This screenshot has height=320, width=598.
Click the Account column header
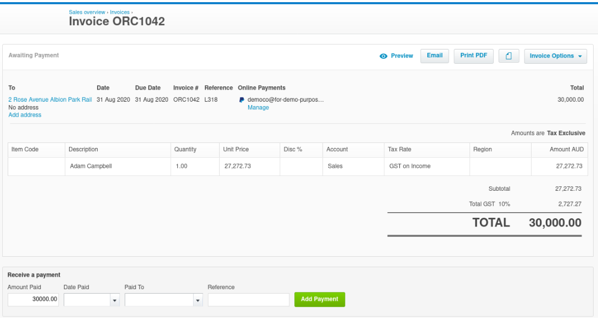pos(353,150)
